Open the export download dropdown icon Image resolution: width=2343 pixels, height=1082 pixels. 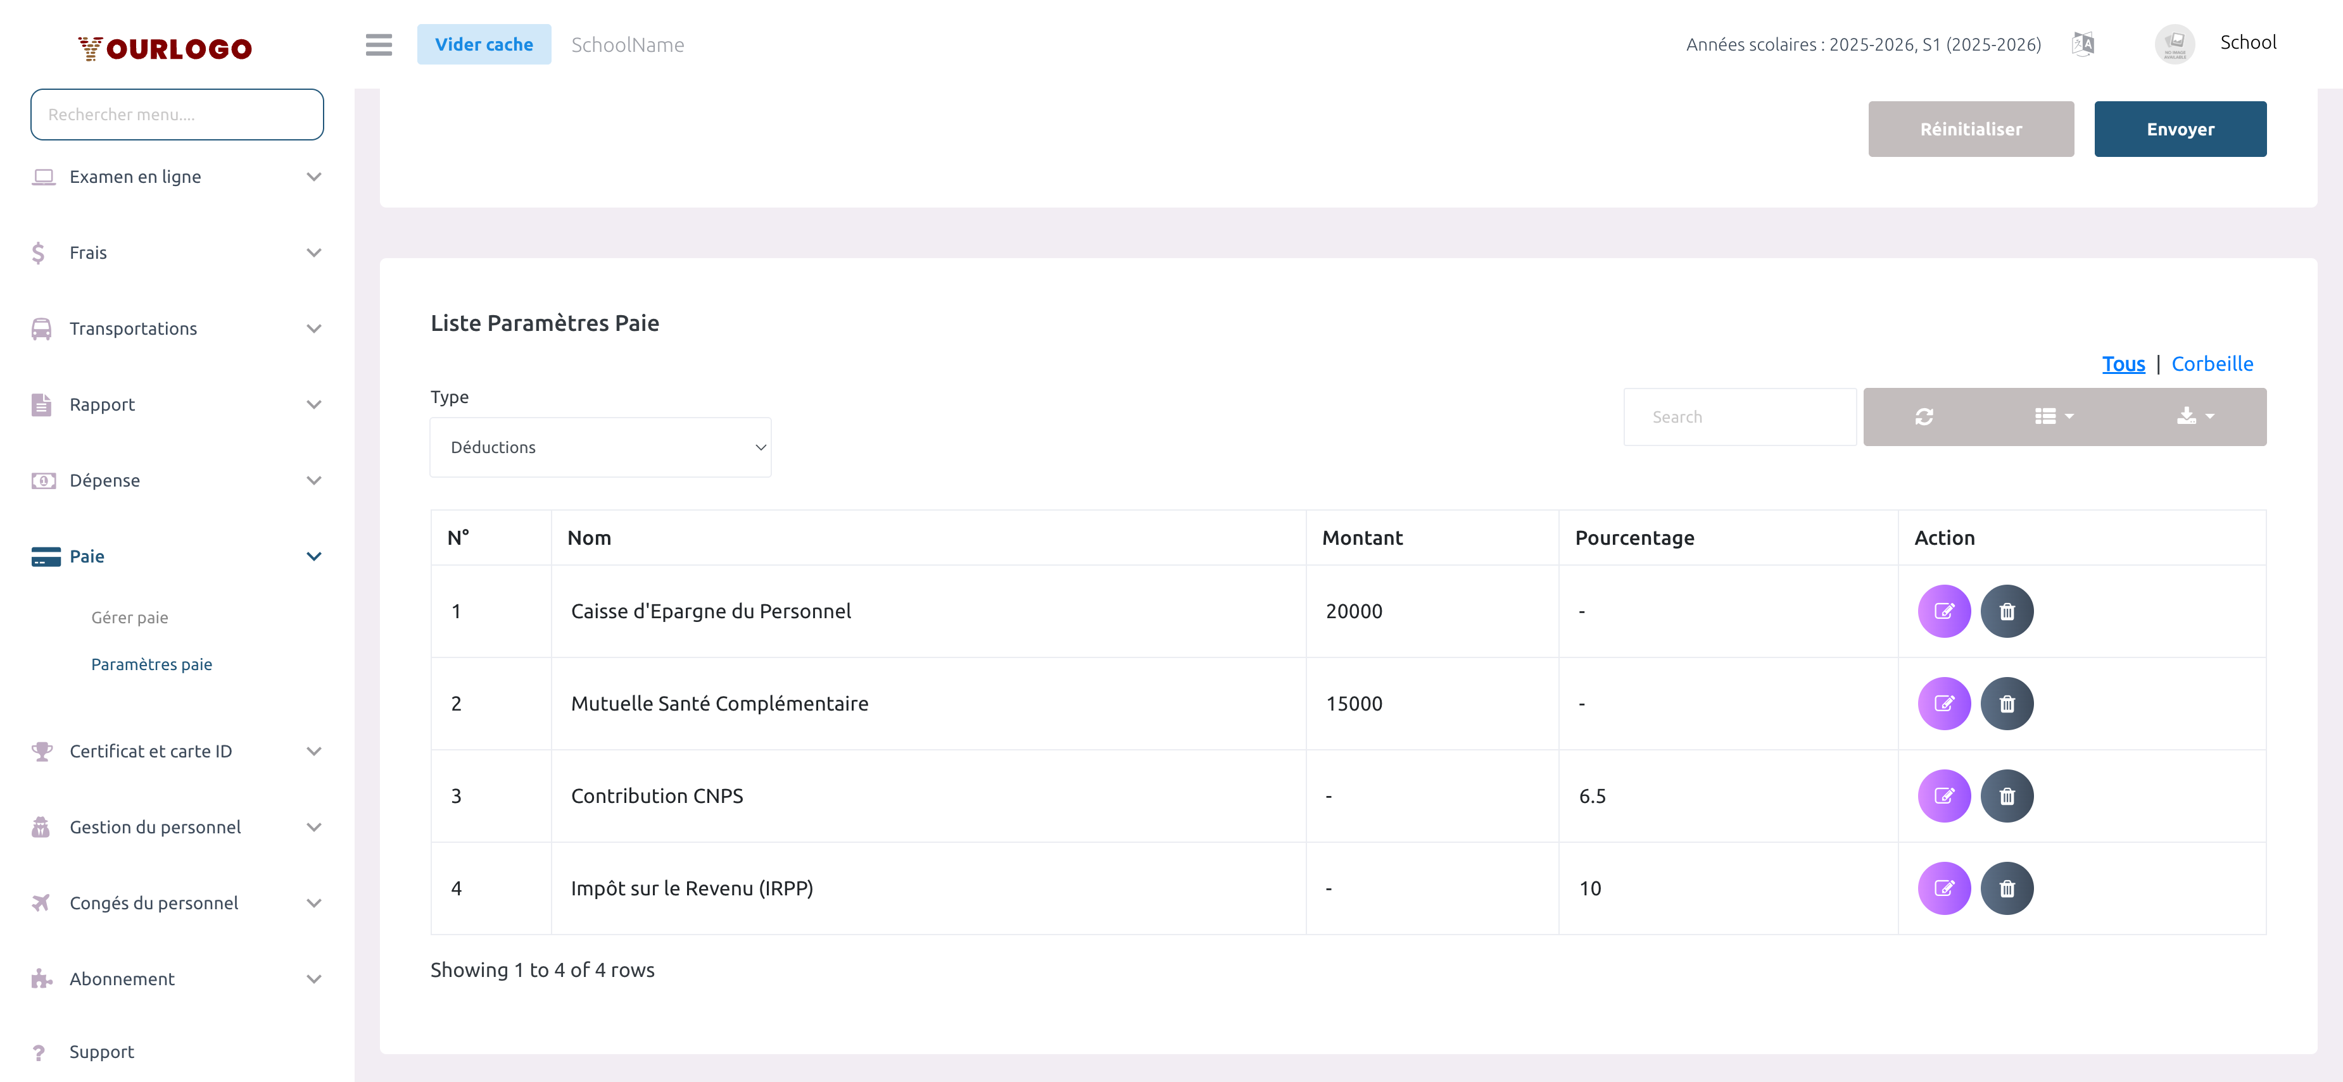tap(2195, 417)
